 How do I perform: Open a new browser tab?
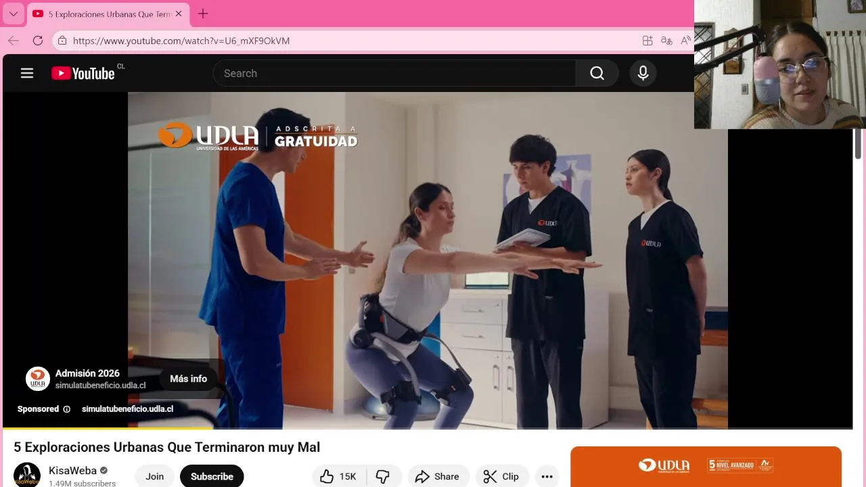tap(203, 14)
